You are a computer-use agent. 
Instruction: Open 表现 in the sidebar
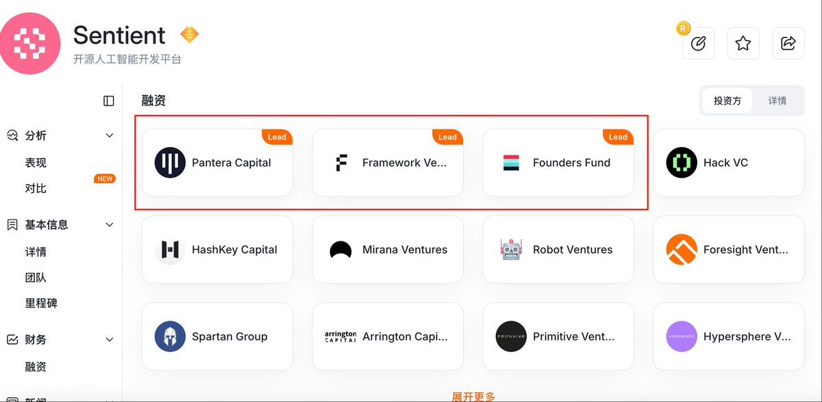pos(36,163)
